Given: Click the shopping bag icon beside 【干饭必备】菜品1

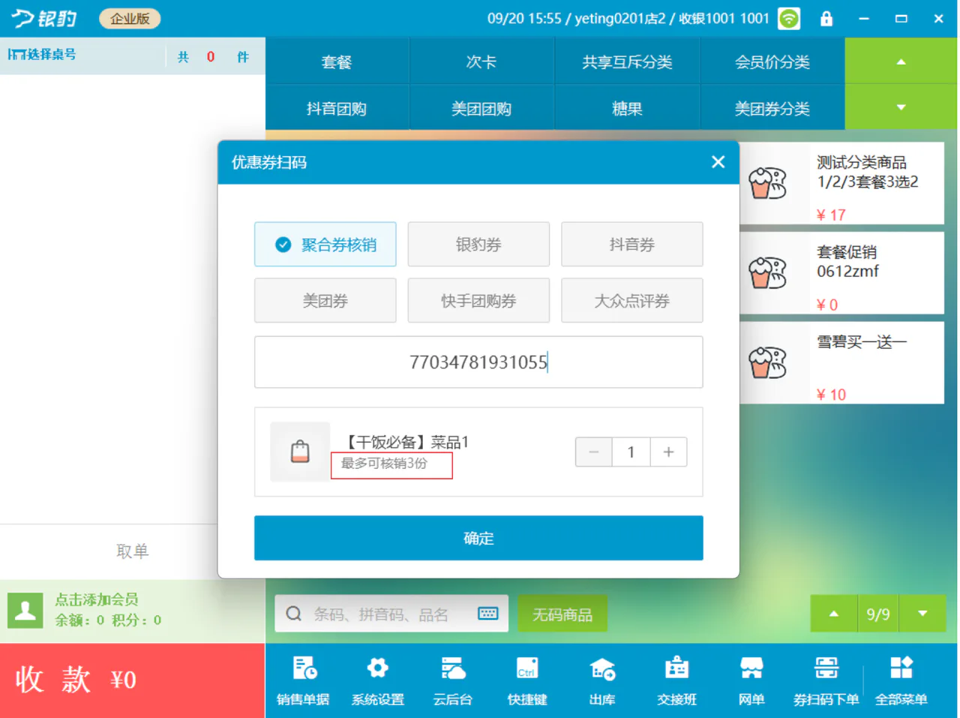Looking at the screenshot, I should point(300,452).
